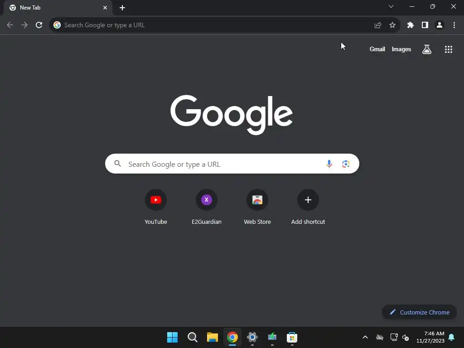Image resolution: width=464 pixels, height=348 pixels.
Task: Open a new tab with plus button
Action: tap(122, 8)
